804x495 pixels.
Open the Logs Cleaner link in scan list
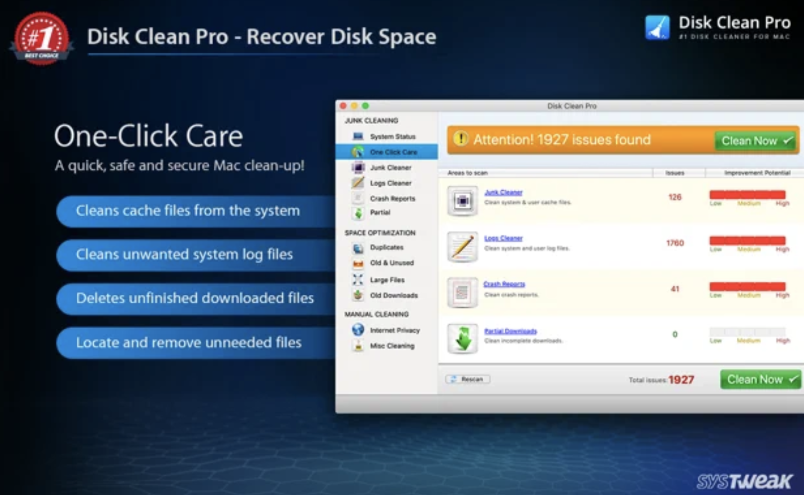click(503, 238)
